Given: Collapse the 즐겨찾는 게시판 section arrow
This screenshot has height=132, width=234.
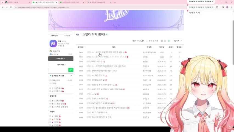Looking at the screenshot, I should (72, 76).
